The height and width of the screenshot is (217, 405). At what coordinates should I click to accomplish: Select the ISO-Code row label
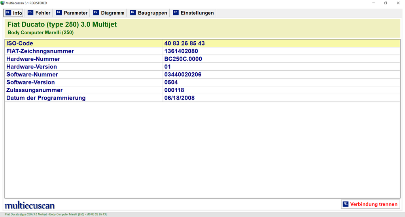point(20,43)
